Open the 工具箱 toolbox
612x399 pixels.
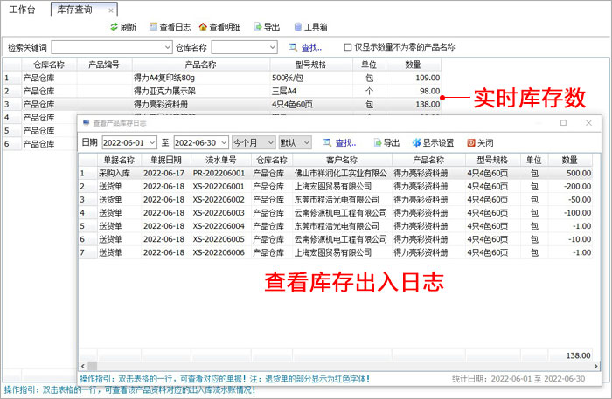310,27
